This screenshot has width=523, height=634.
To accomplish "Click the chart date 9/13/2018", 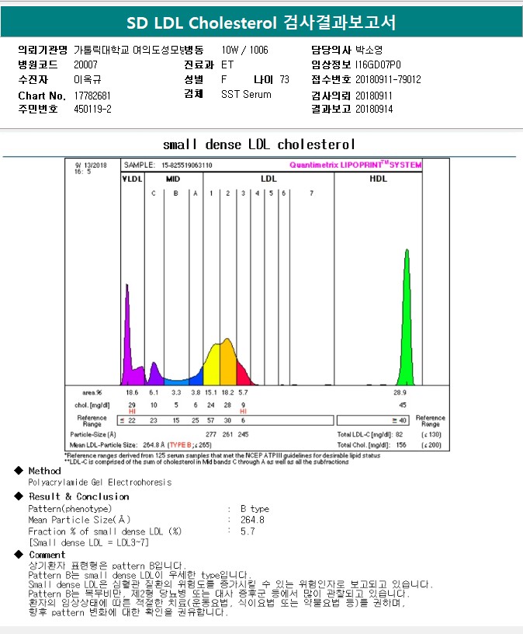I will pos(91,165).
